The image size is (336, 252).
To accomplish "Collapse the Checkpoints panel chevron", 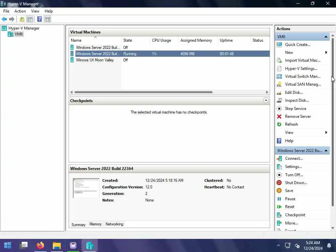I will click(266, 100).
